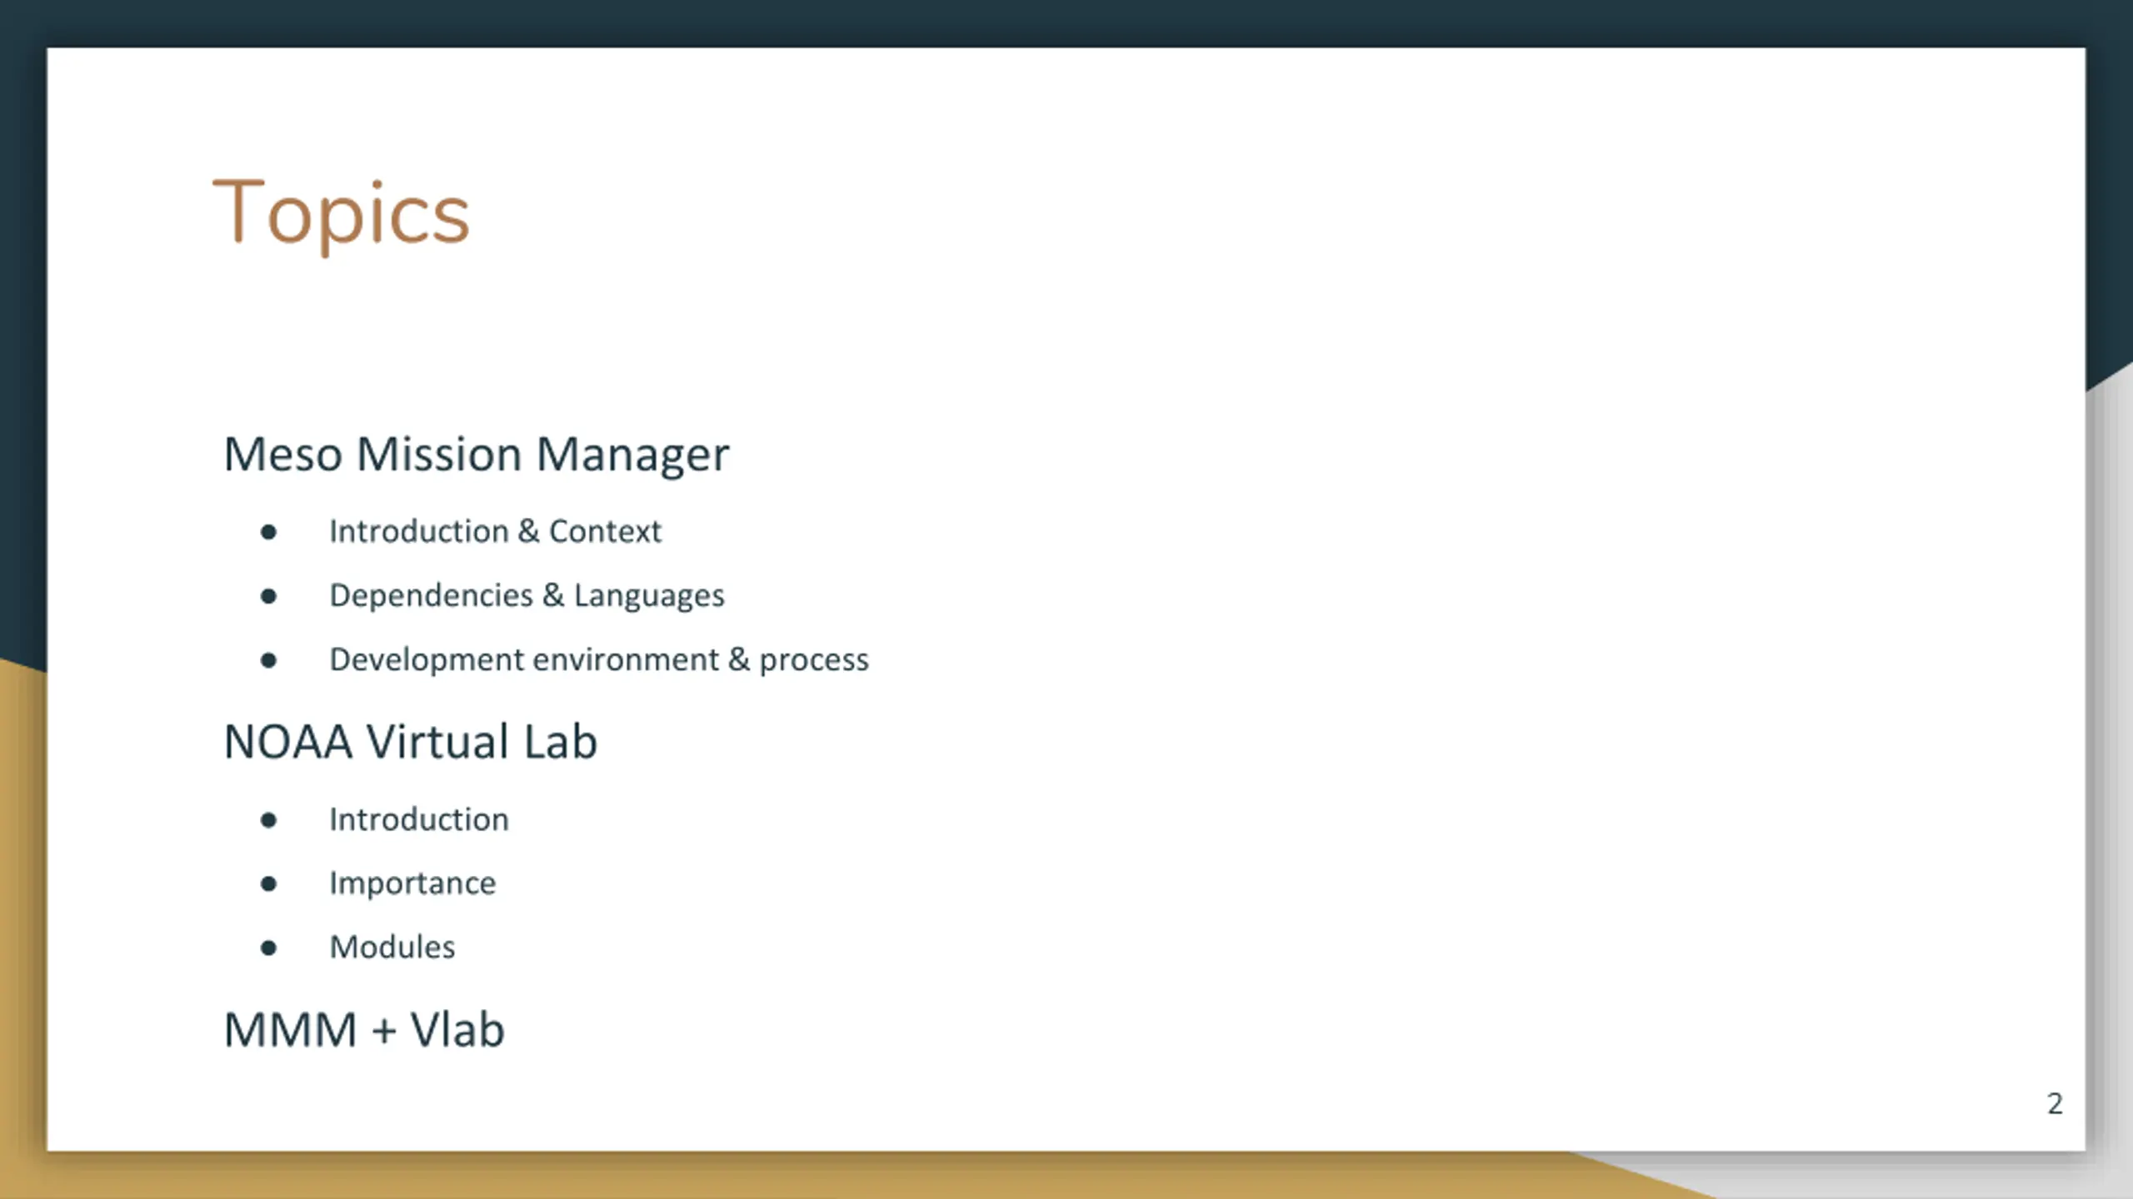The height and width of the screenshot is (1199, 2133).
Task: Click the 'NOAA Virtual Lab' heading
Action: click(411, 741)
